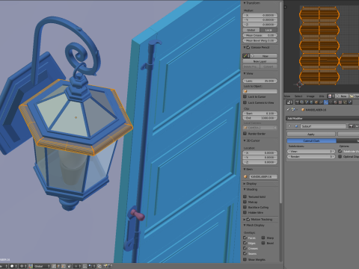Screen dimensions: 359x269
Task: Enable Optimal Display checkbox in modifier
Action: click(340, 157)
